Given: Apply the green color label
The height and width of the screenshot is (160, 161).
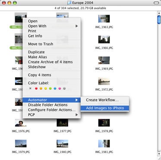Looking at the screenshot, I should (50, 88).
